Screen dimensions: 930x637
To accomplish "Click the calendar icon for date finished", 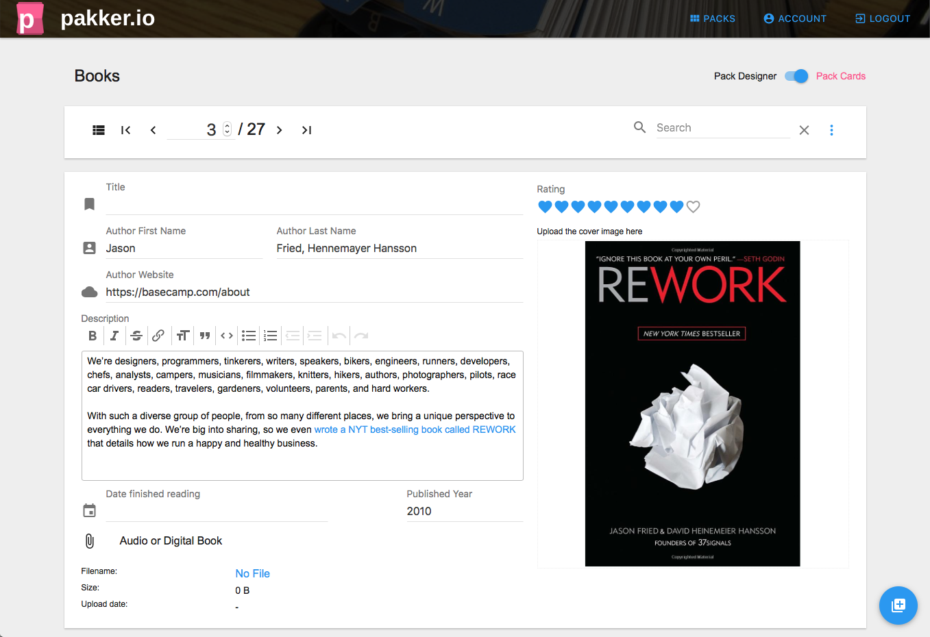I will point(89,510).
